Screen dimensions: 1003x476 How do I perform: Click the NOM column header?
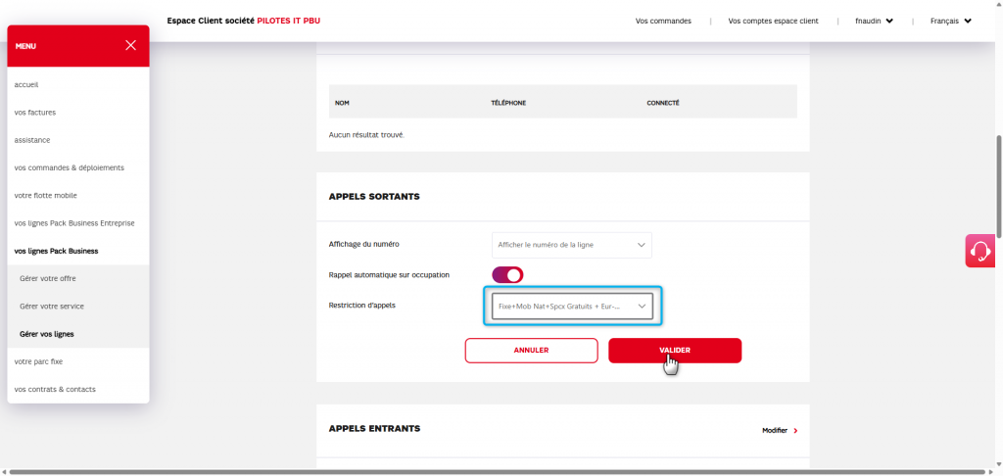point(342,103)
